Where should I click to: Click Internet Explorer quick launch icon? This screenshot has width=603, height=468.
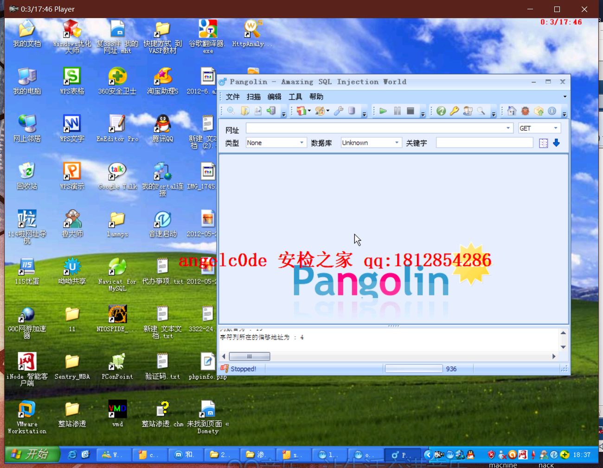pos(72,455)
